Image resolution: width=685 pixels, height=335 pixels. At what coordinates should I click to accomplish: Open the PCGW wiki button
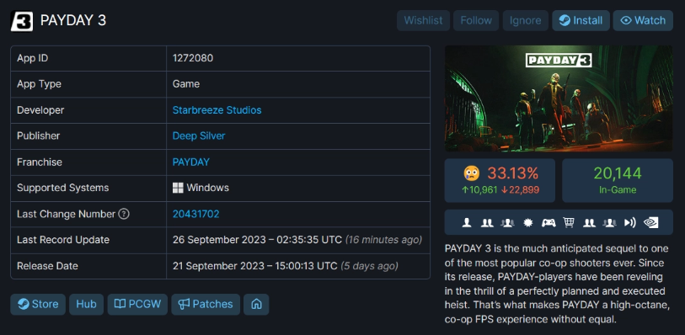pyautogui.click(x=137, y=304)
